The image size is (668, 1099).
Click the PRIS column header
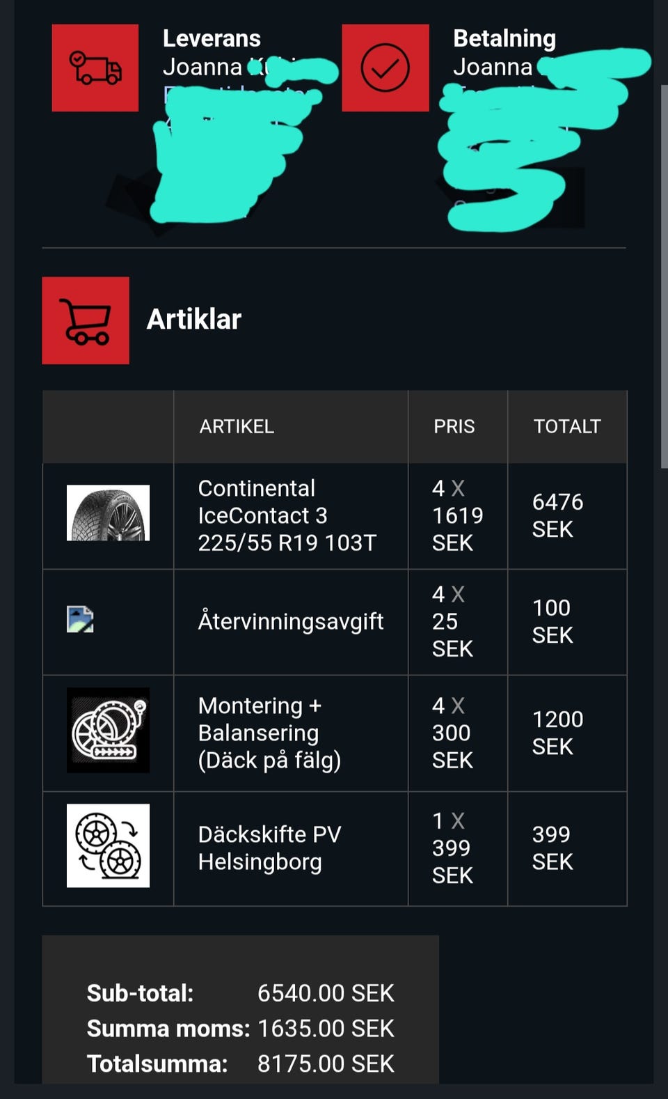coord(454,426)
